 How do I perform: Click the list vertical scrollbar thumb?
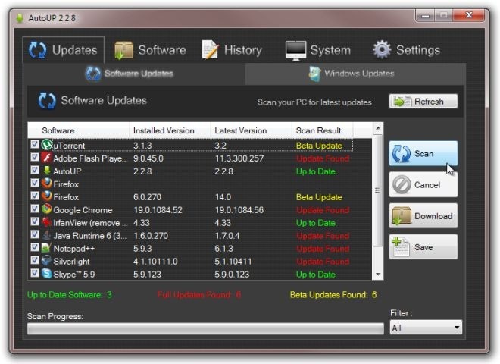click(x=377, y=190)
